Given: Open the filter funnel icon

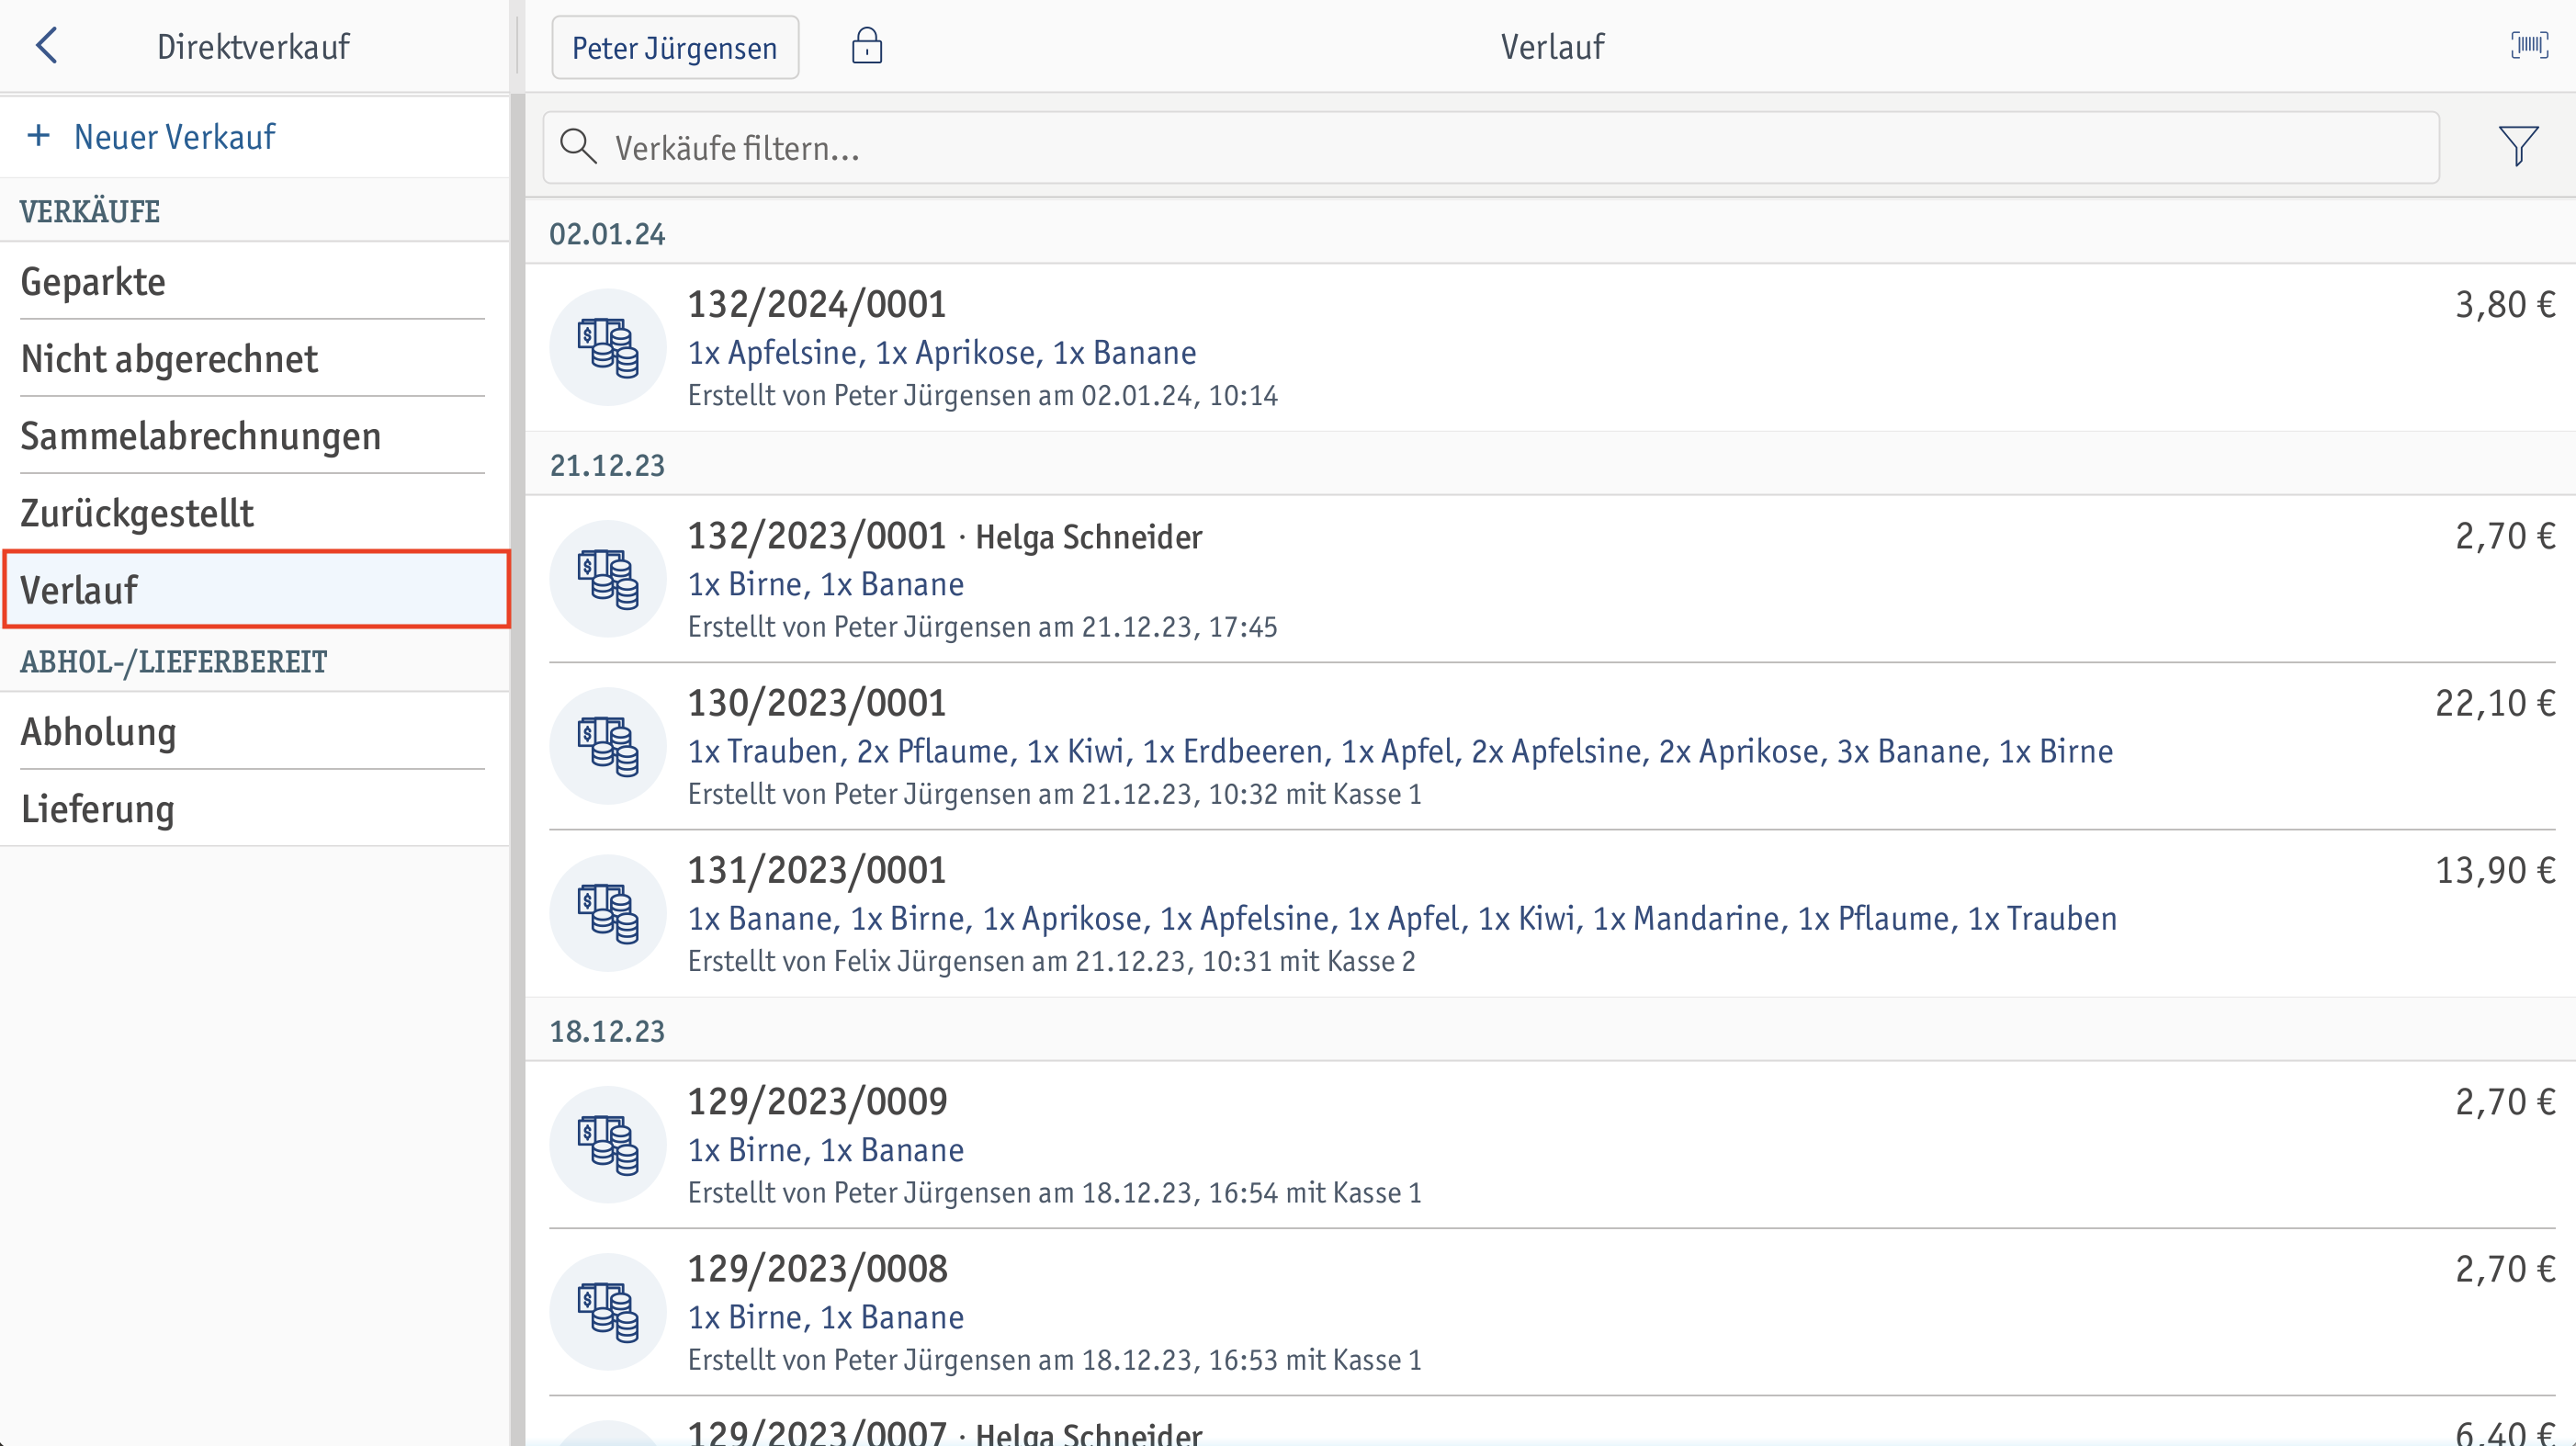Looking at the screenshot, I should click(2518, 147).
